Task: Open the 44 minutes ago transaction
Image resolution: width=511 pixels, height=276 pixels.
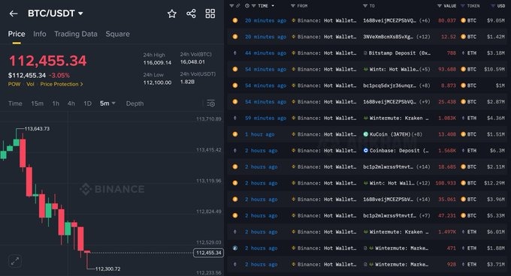Action: tap(265, 53)
